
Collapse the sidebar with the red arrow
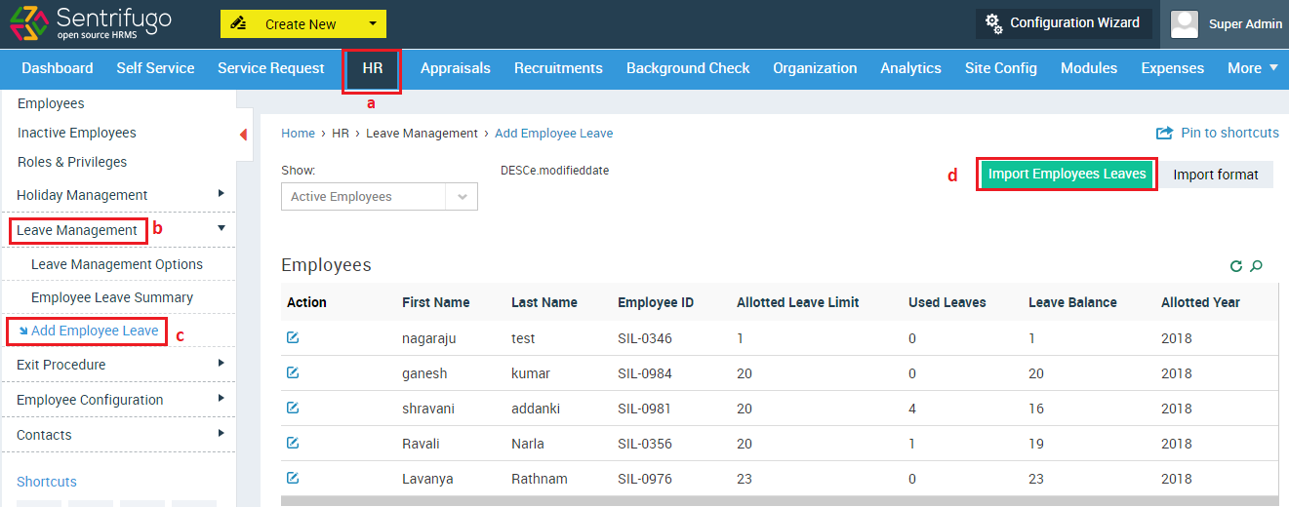coord(244,134)
